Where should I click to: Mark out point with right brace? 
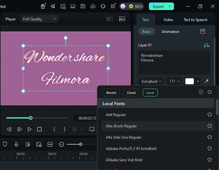(64, 129)
